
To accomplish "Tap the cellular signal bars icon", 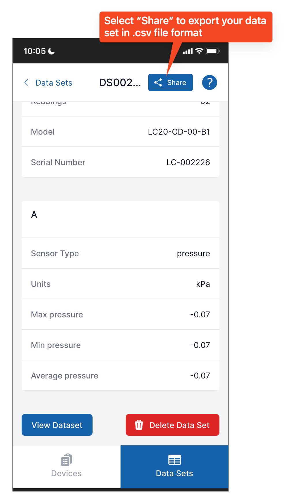I will [188, 51].
